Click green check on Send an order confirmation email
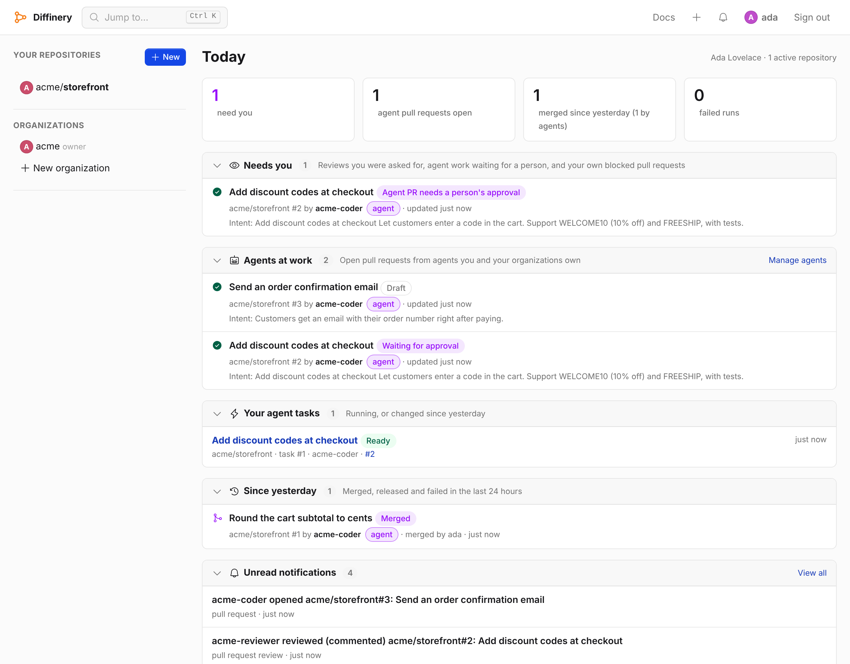The width and height of the screenshot is (850, 664). click(217, 287)
